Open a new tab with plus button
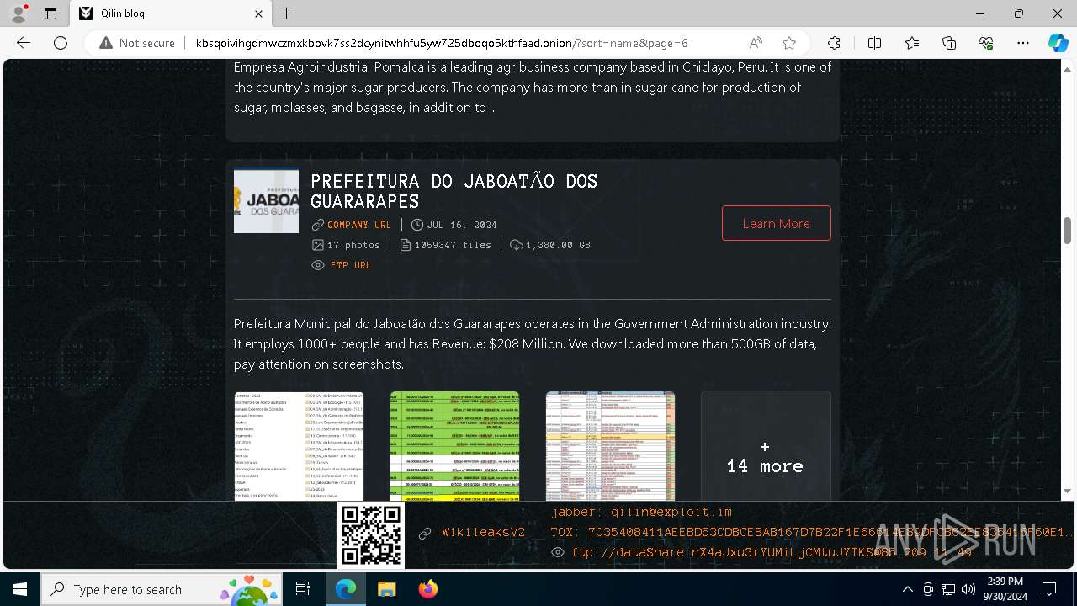 pyautogui.click(x=287, y=13)
